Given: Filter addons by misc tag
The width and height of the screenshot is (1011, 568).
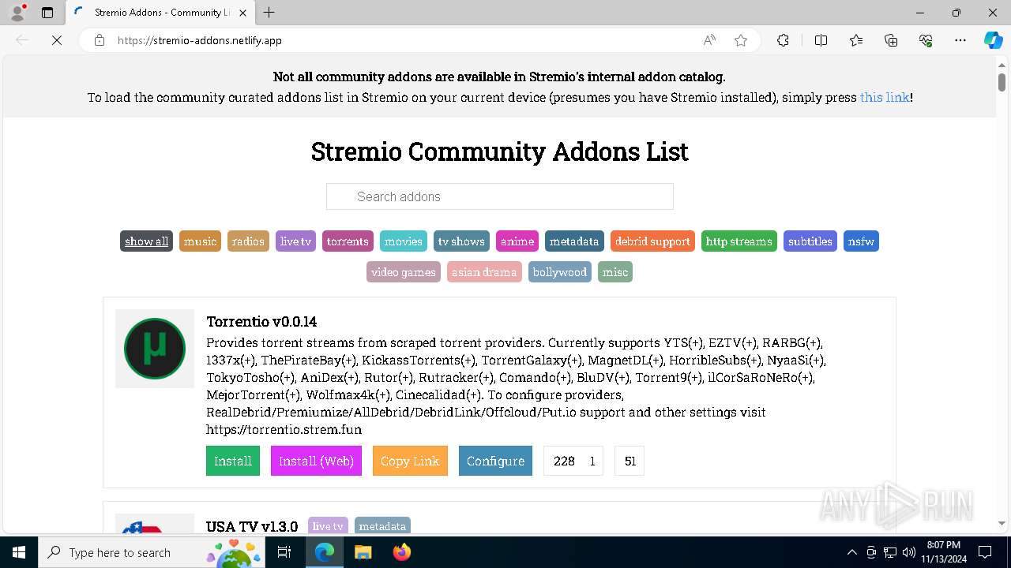Looking at the screenshot, I should 615,272.
